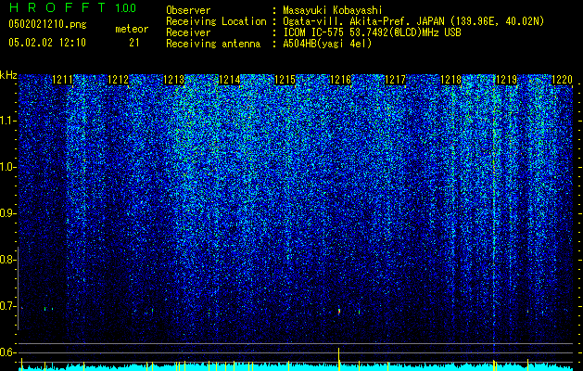
Task: Click the 0.7 frequency axis label
Action: [7, 306]
